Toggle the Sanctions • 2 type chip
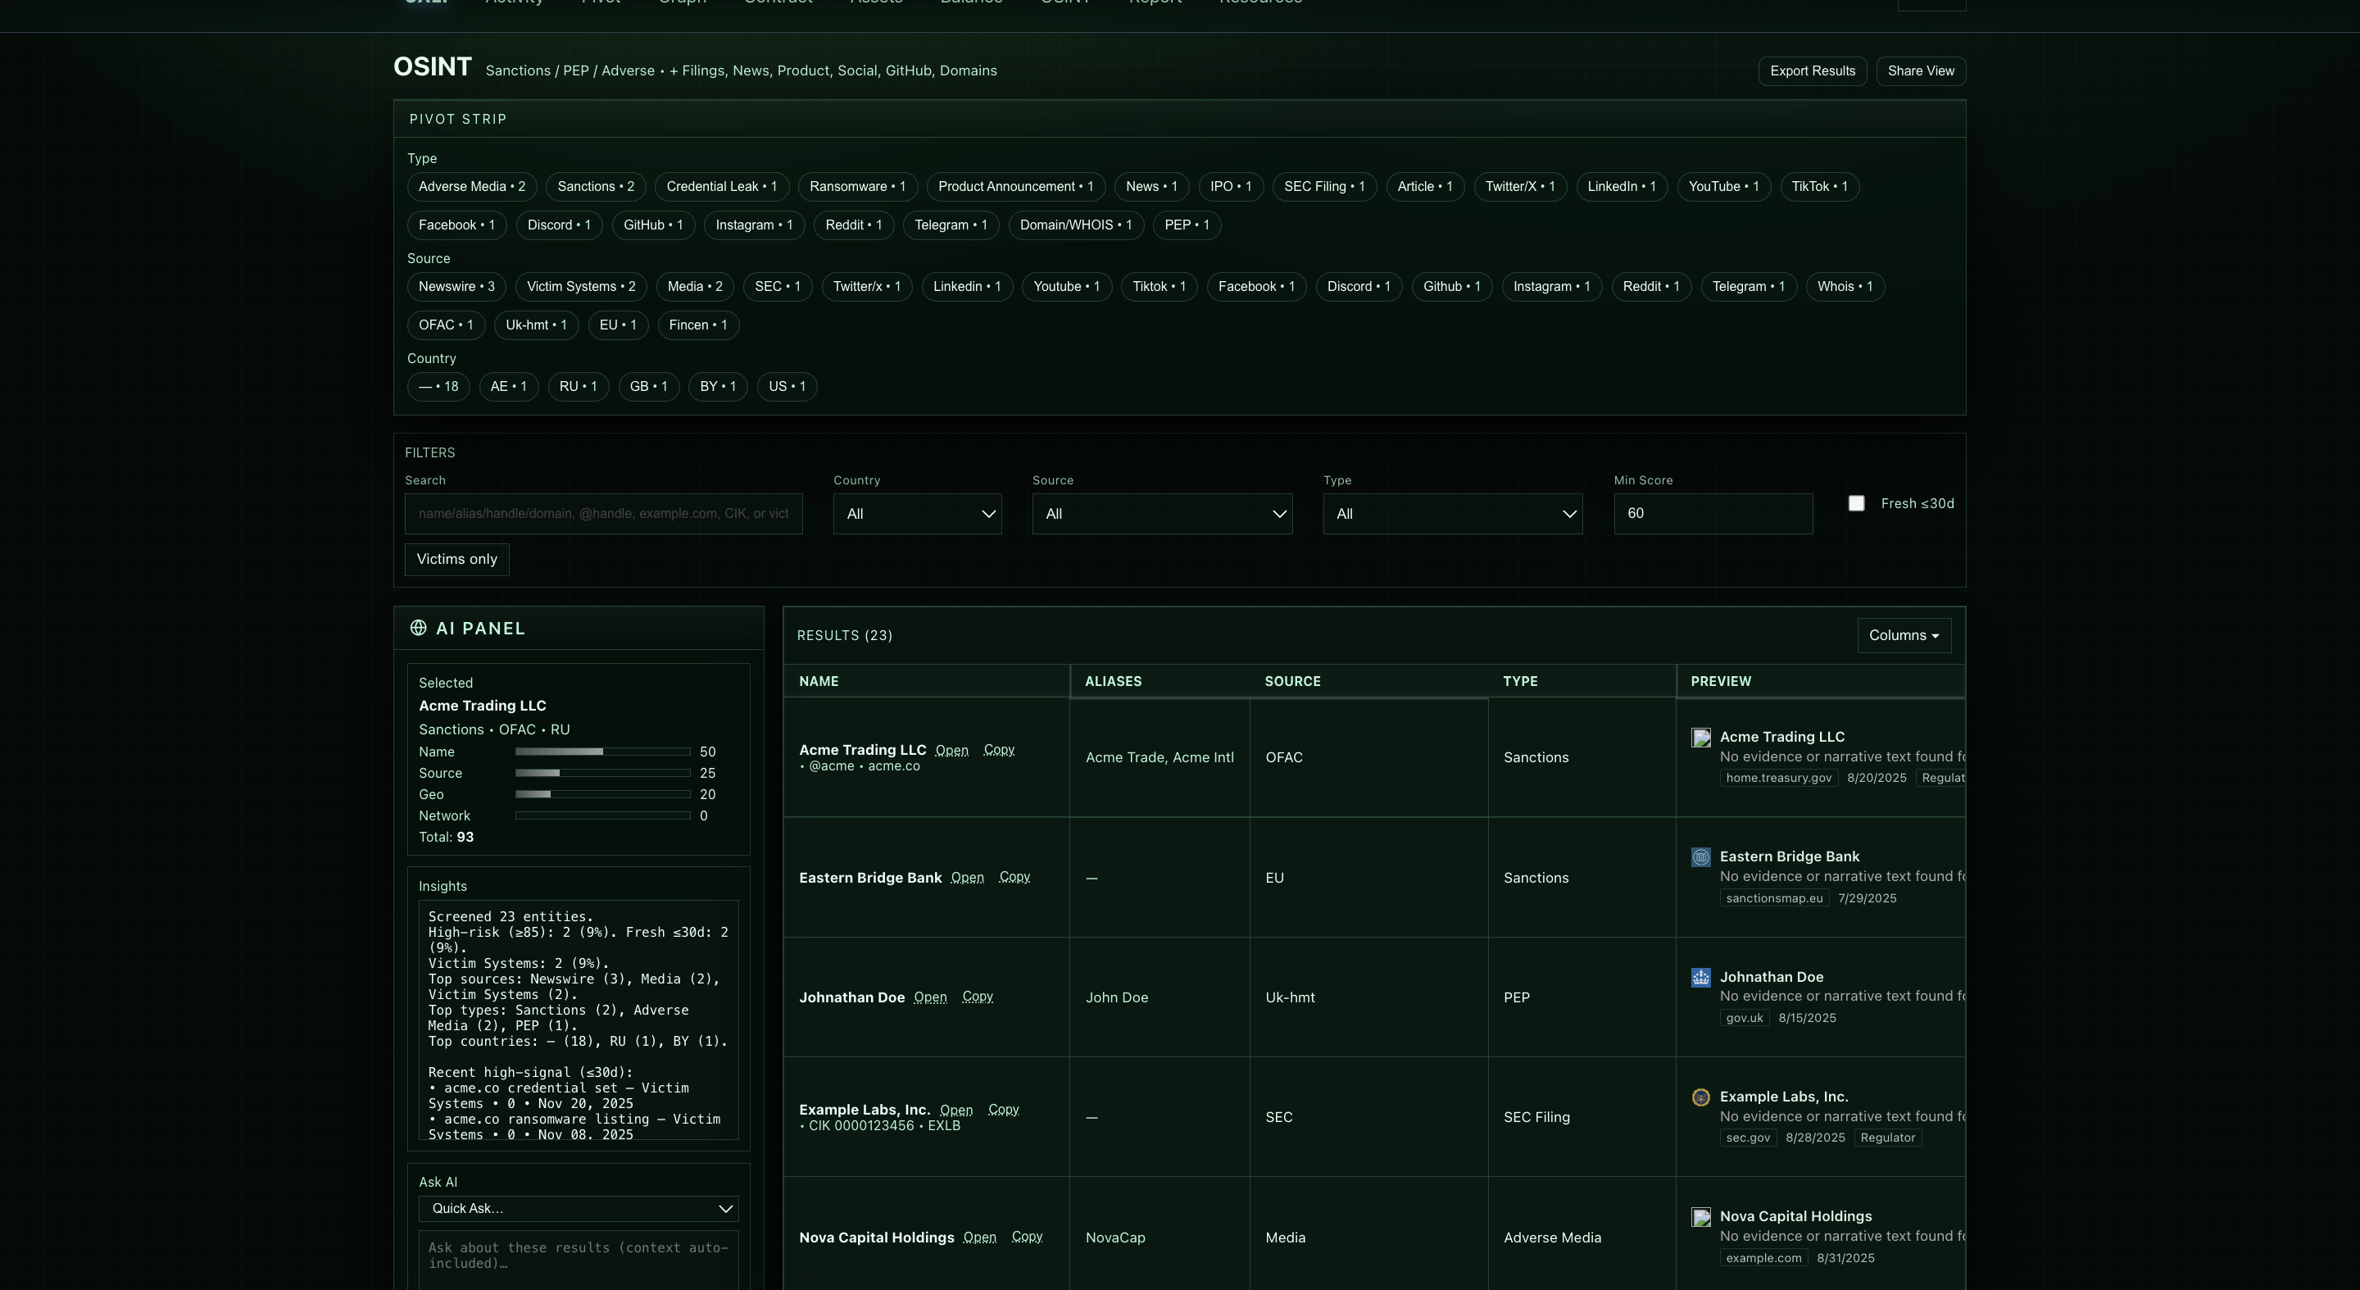This screenshot has width=2360, height=1290. pyautogui.click(x=596, y=186)
